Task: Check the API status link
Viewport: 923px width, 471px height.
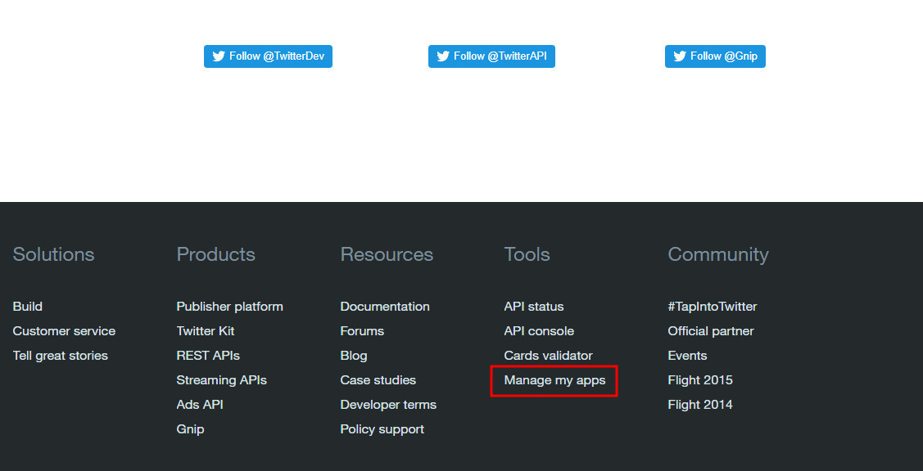Action: [x=534, y=307]
